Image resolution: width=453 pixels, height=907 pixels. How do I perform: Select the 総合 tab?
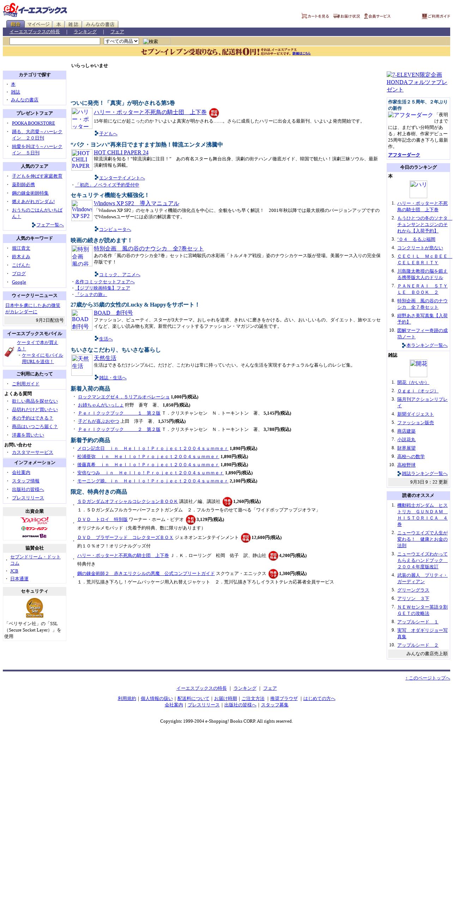[x=16, y=24]
